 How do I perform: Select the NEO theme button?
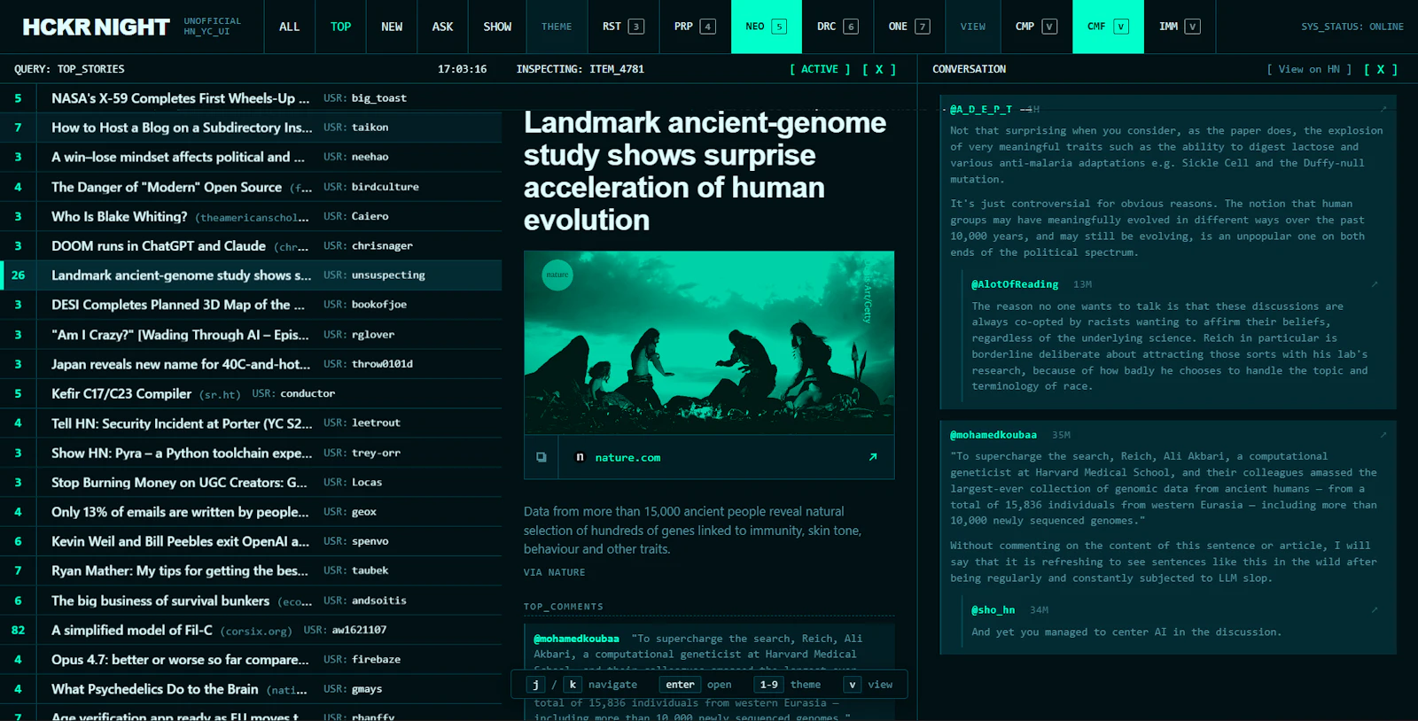[x=767, y=27]
